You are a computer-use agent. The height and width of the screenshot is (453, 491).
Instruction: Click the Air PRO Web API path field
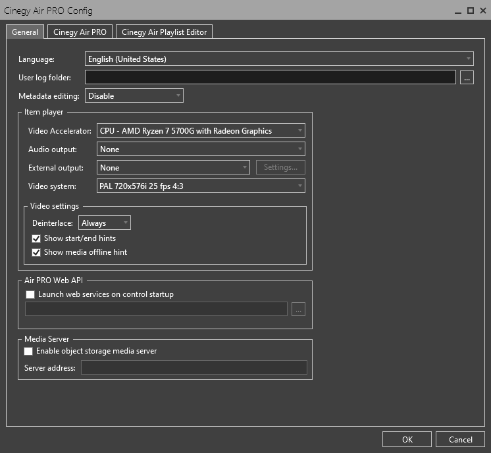156,309
